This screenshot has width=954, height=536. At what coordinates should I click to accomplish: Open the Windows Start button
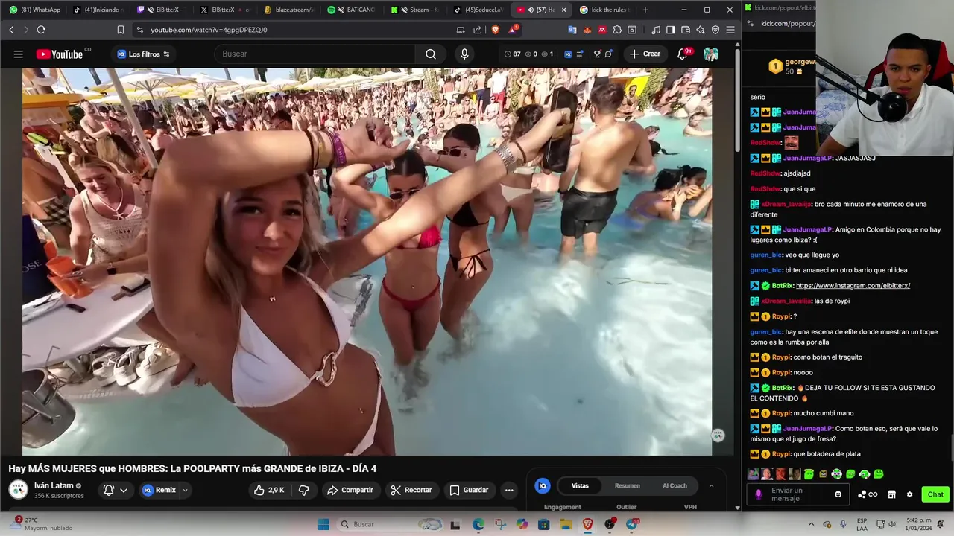point(323,524)
